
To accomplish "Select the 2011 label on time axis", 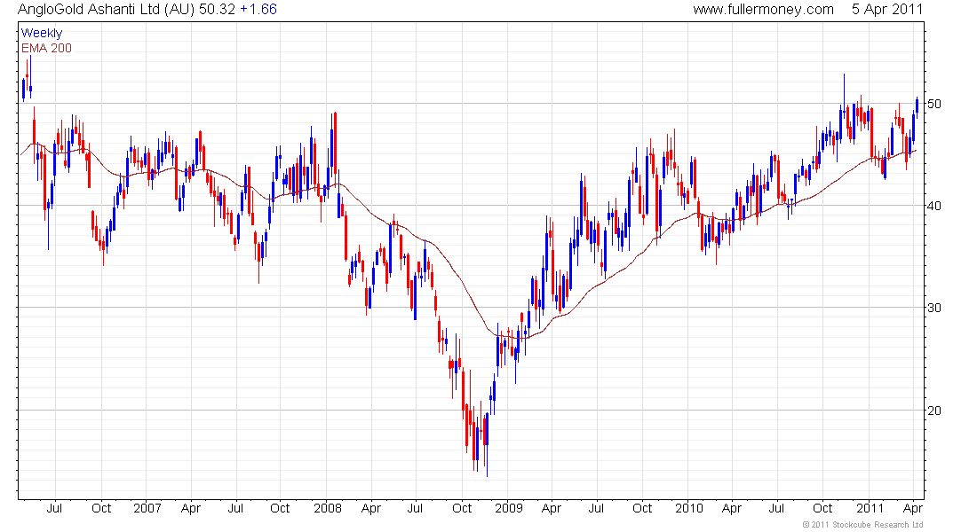I will tap(869, 509).
